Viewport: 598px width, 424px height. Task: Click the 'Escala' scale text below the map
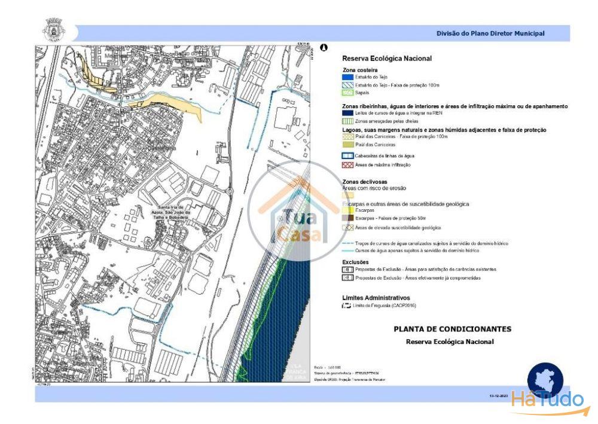click(328, 368)
